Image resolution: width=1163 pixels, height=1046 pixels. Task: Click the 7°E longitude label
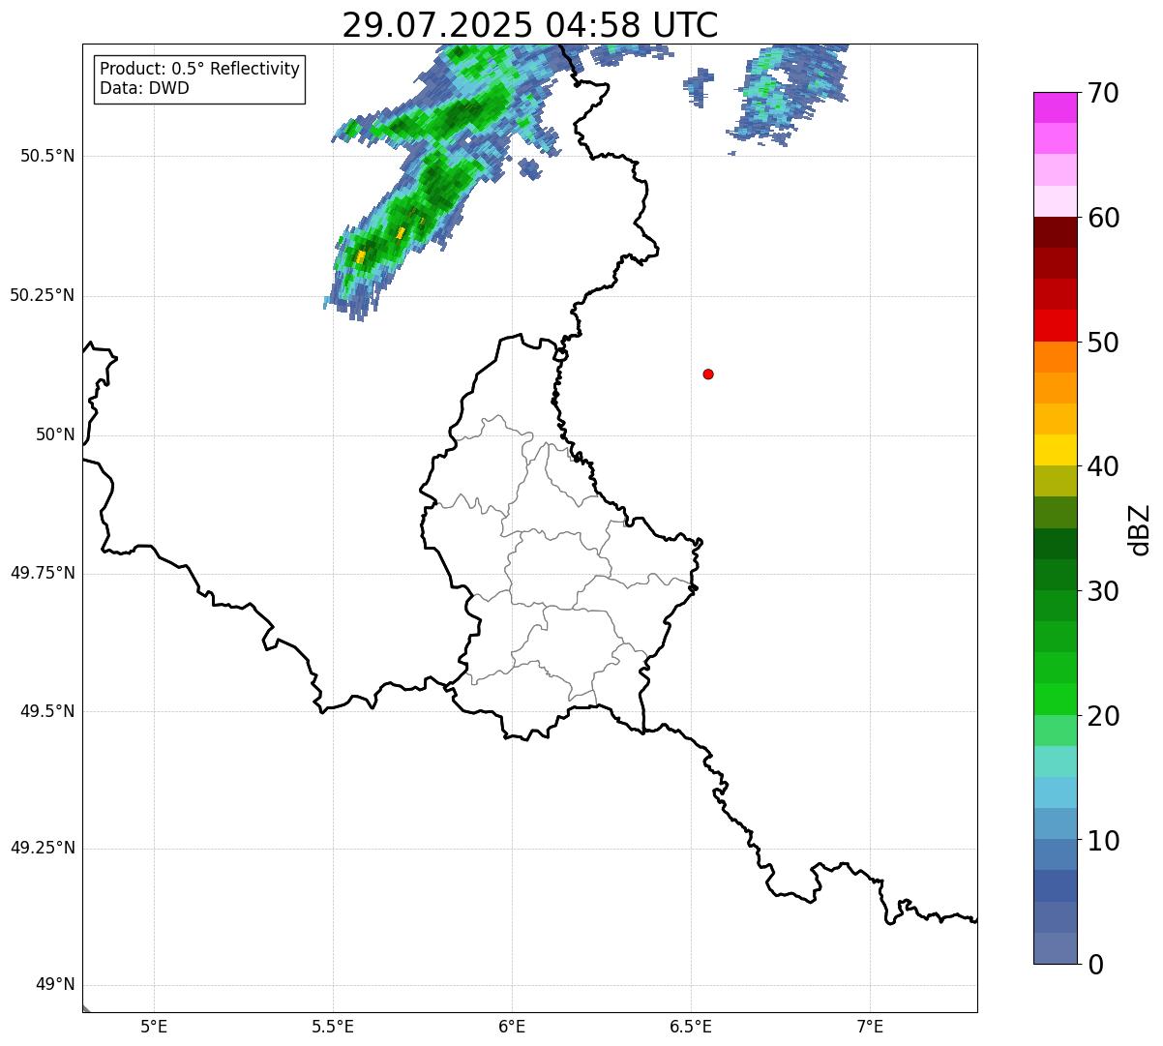tap(870, 1026)
